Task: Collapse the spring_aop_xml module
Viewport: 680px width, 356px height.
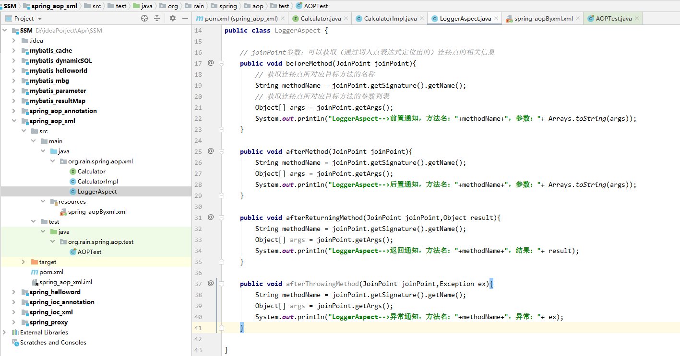Action: 14,121
